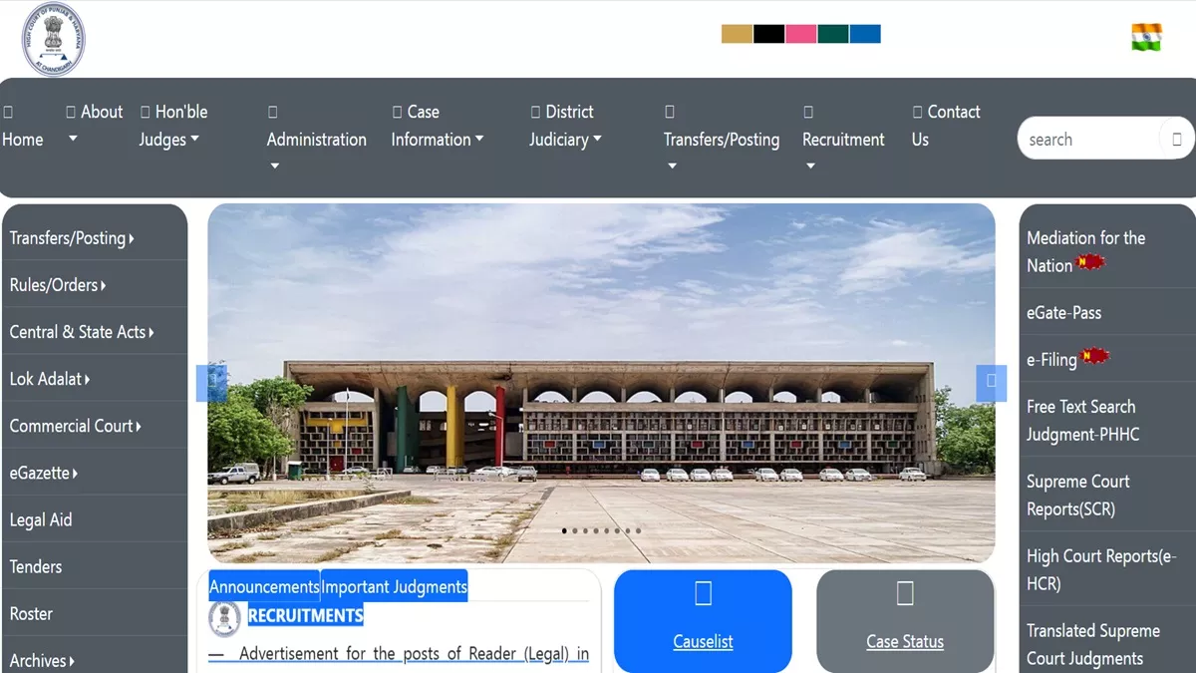The width and height of the screenshot is (1196, 673).
Task: Select the blue theme color swatch
Action: click(x=864, y=34)
